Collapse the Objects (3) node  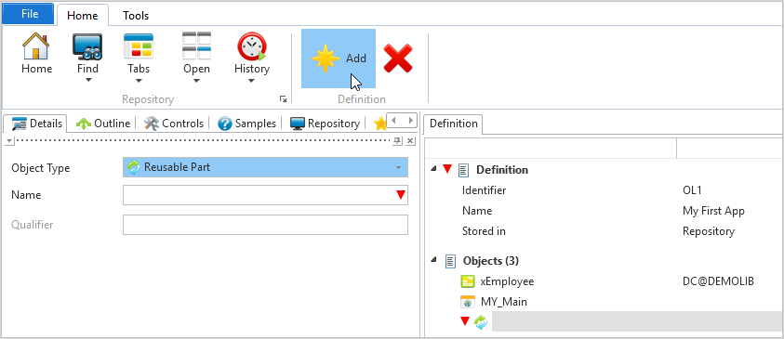[x=433, y=260]
